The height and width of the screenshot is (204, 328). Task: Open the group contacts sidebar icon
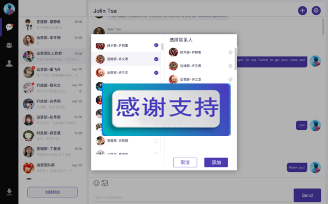point(9,45)
